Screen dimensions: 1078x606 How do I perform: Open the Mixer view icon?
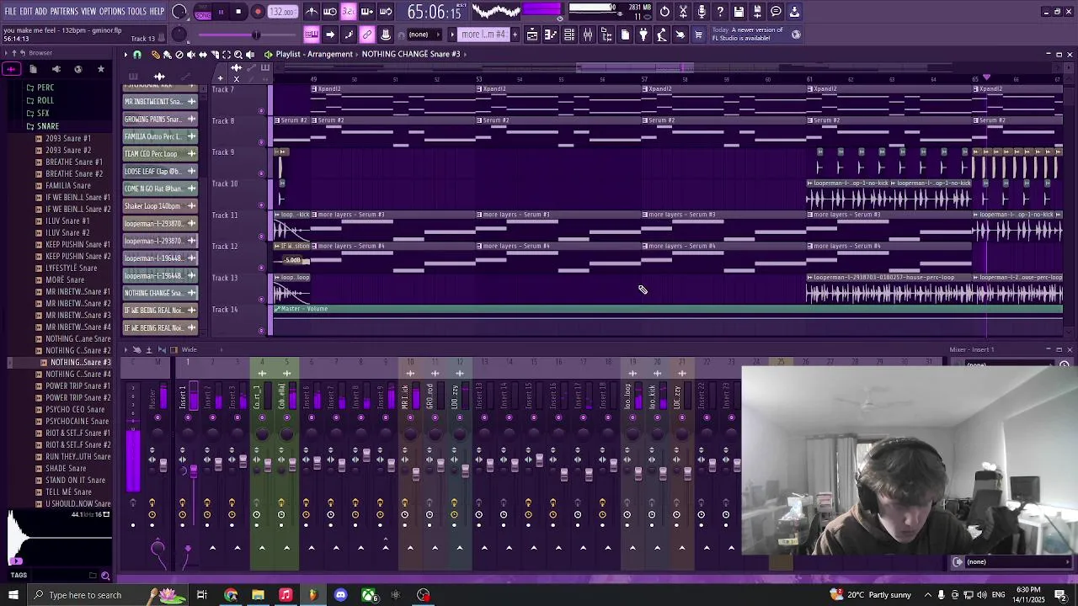[x=588, y=35]
